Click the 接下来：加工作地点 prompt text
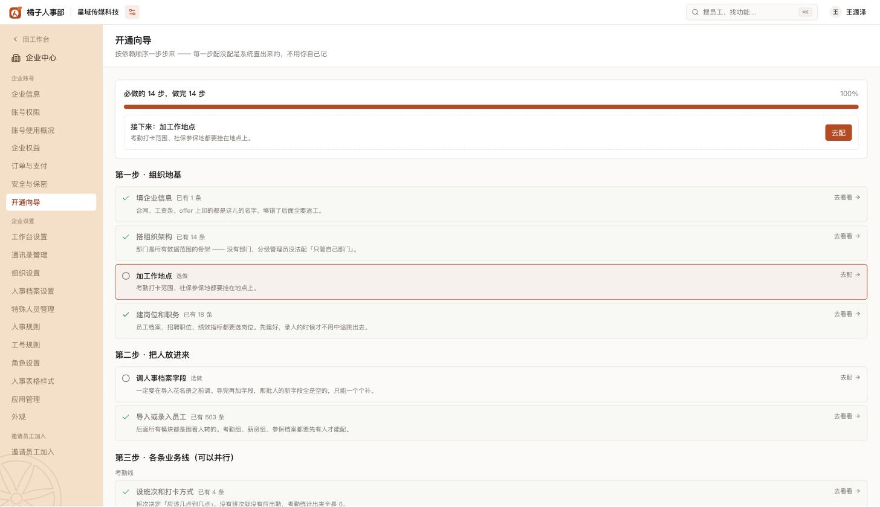Screen dimensions: 880x507 point(163,127)
